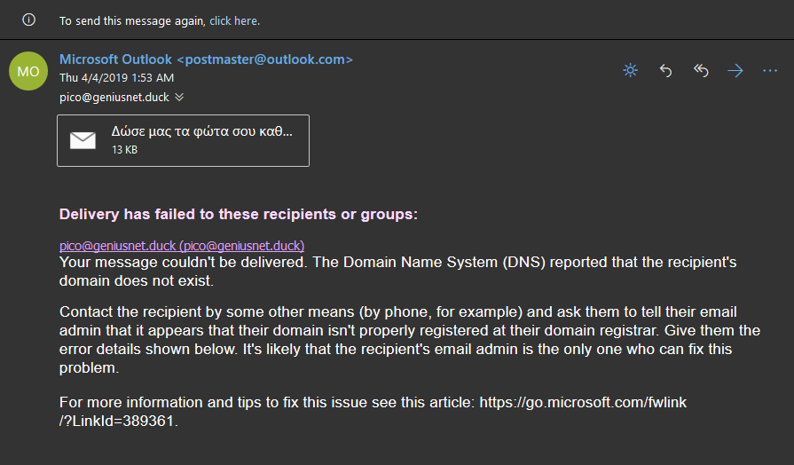
Task: Click the info icon in the top bar
Action: tap(29, 20)
